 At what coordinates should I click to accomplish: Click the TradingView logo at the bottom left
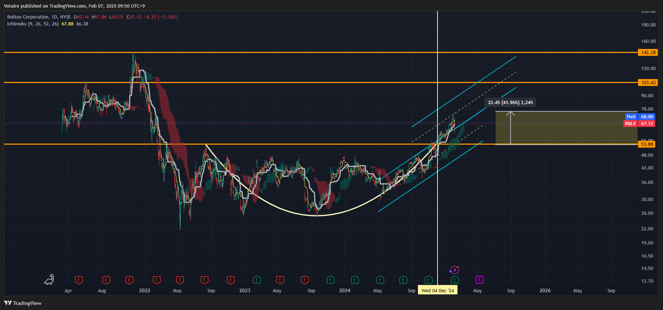coord(23,303)
